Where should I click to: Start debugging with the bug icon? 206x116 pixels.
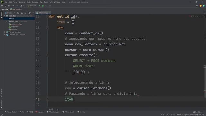tap(43, 6)
